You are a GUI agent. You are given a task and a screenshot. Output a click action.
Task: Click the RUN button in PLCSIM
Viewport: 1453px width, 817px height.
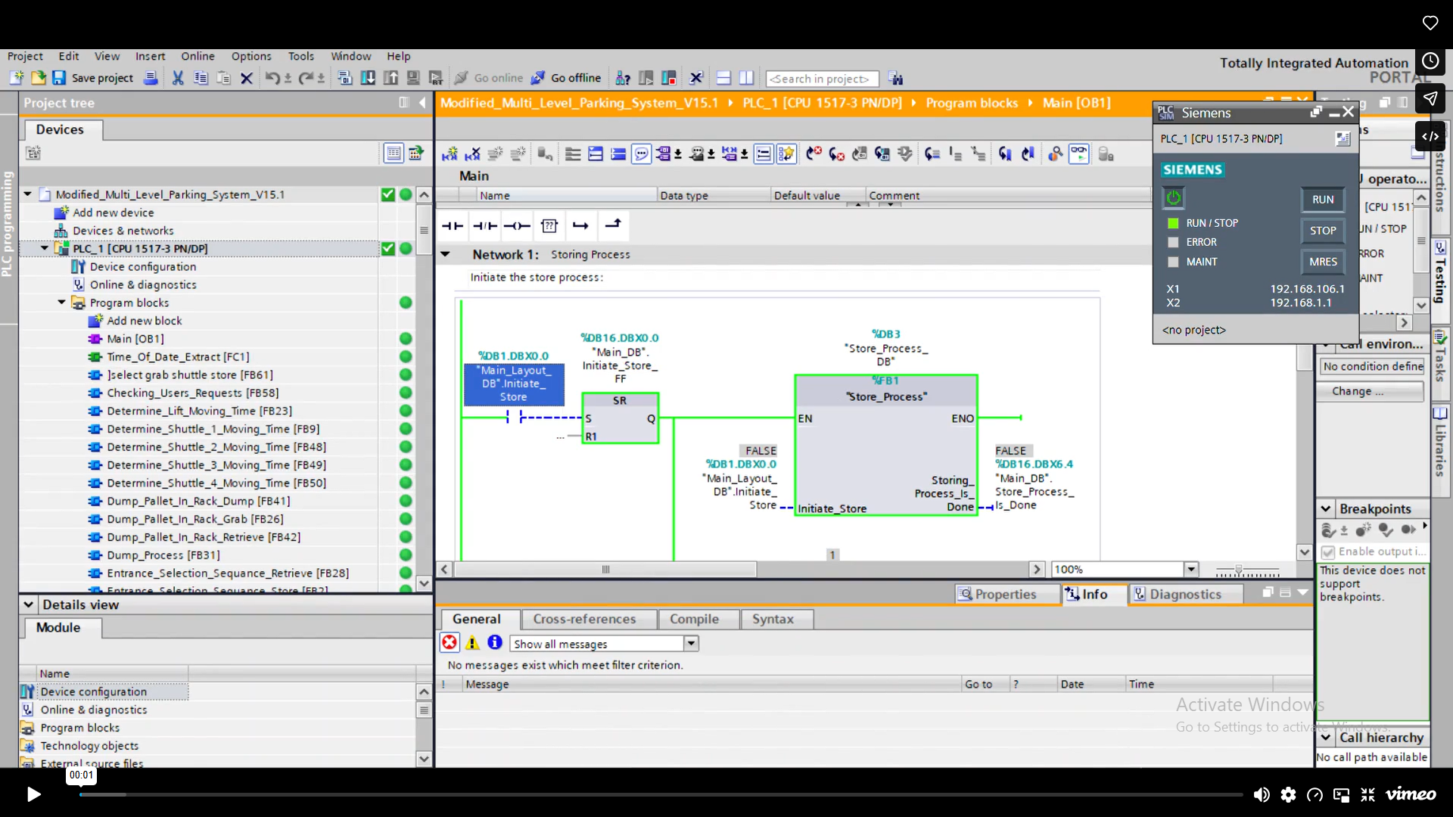click(1323, 200)
